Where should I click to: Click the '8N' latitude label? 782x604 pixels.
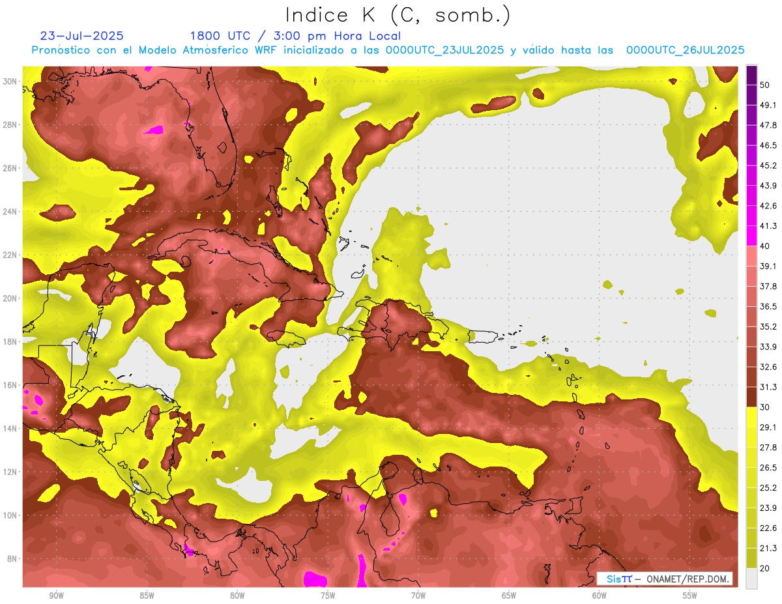12,559
